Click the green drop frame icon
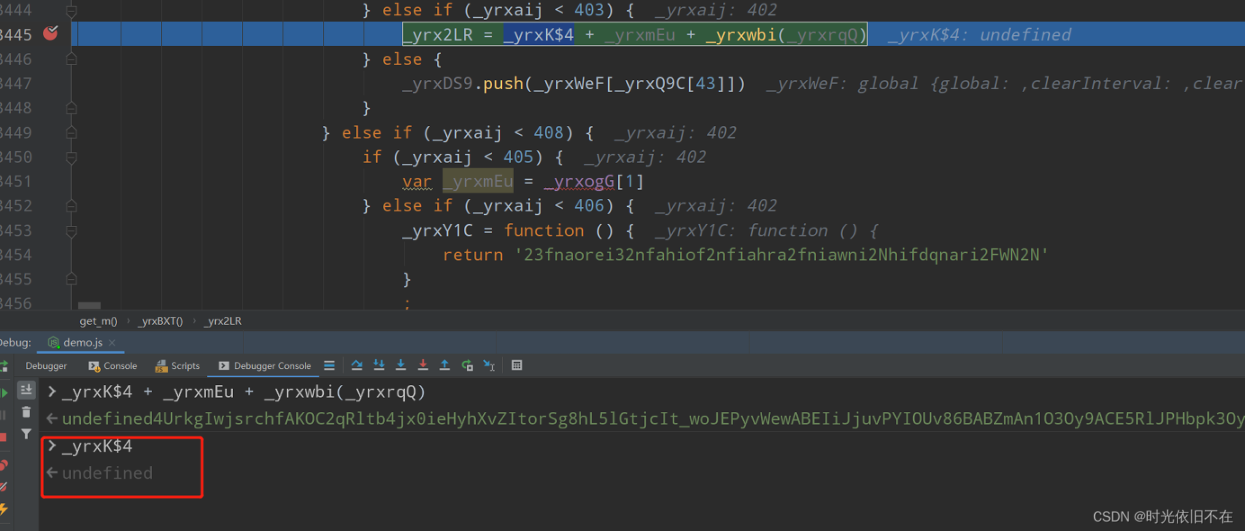This screenshot has width=1245, height=531. [x=467, y=365]
